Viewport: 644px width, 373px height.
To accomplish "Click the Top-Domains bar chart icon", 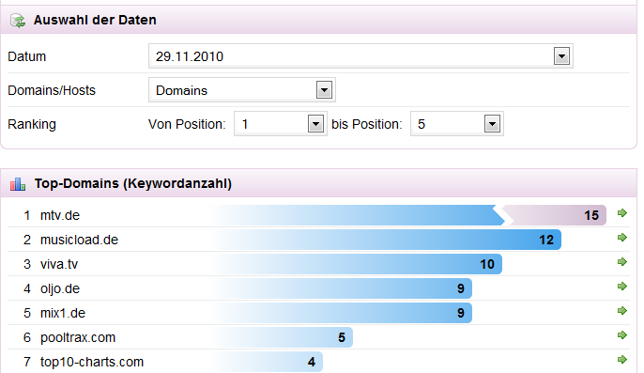I will click(18, 184).
